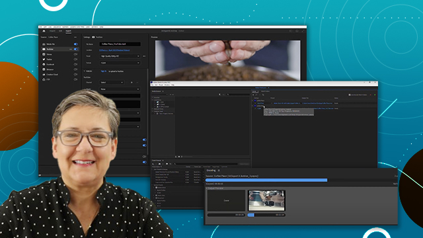Collapse the Publish section chevron
This screenshot has height=238, width=423.
coord(85,71)
